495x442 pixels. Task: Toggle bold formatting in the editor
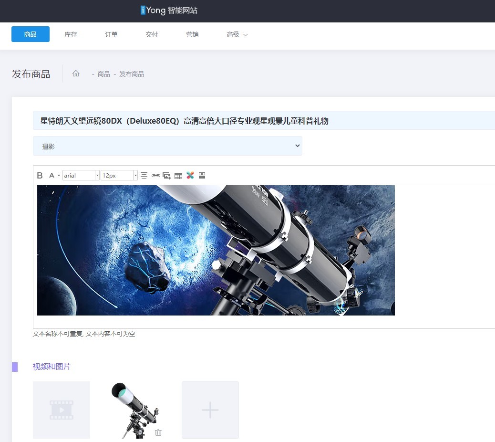40,175
